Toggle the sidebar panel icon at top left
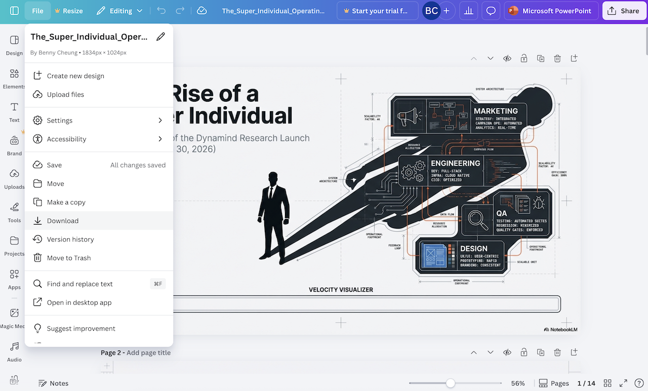 coord(14,11)
